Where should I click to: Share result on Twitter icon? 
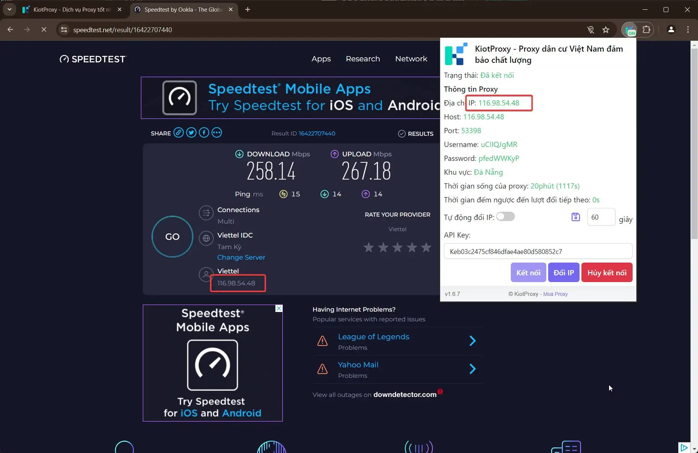tap(191, 133)
